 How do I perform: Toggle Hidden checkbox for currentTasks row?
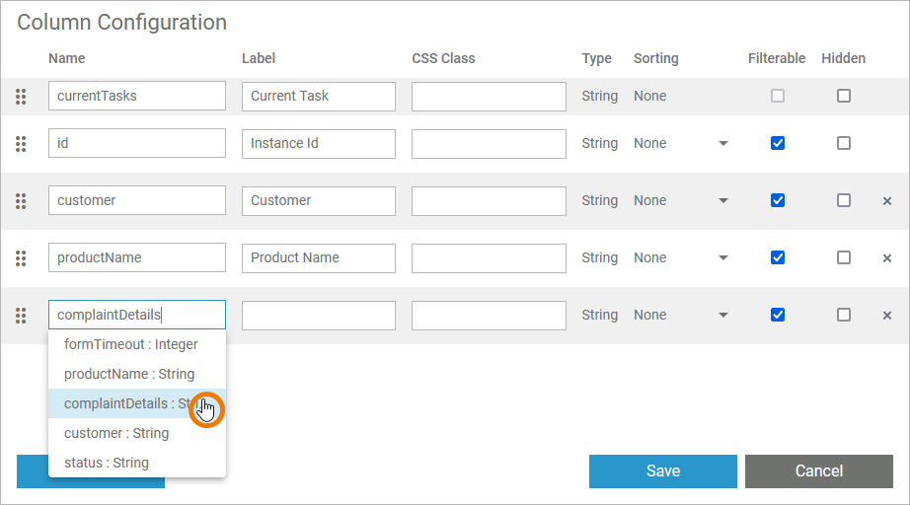click(x=844, y=97)
